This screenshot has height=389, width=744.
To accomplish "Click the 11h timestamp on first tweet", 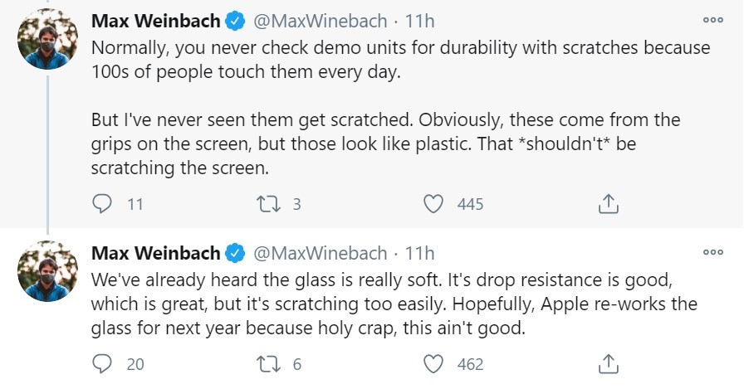I will pos(419,21).
